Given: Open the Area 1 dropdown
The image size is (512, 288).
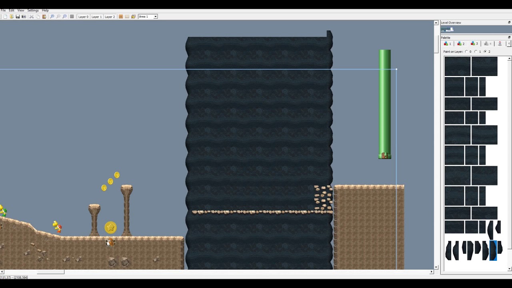Looking at the screenshot, I should point(148,17).
